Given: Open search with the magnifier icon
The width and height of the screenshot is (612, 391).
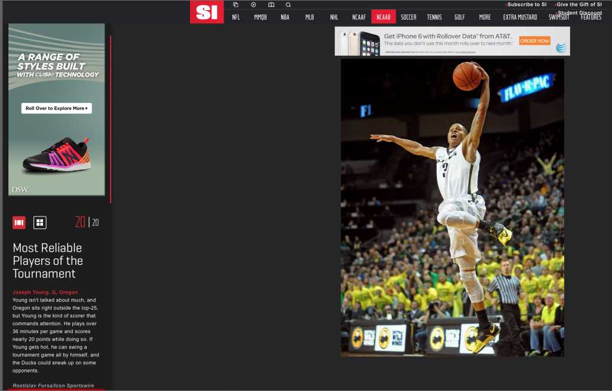Looking at the screenshot, I should pyautogui.click(x=288, y=5).
